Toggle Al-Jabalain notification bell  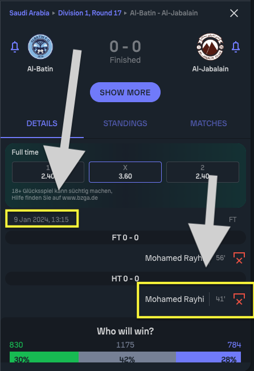click(236, 47)
